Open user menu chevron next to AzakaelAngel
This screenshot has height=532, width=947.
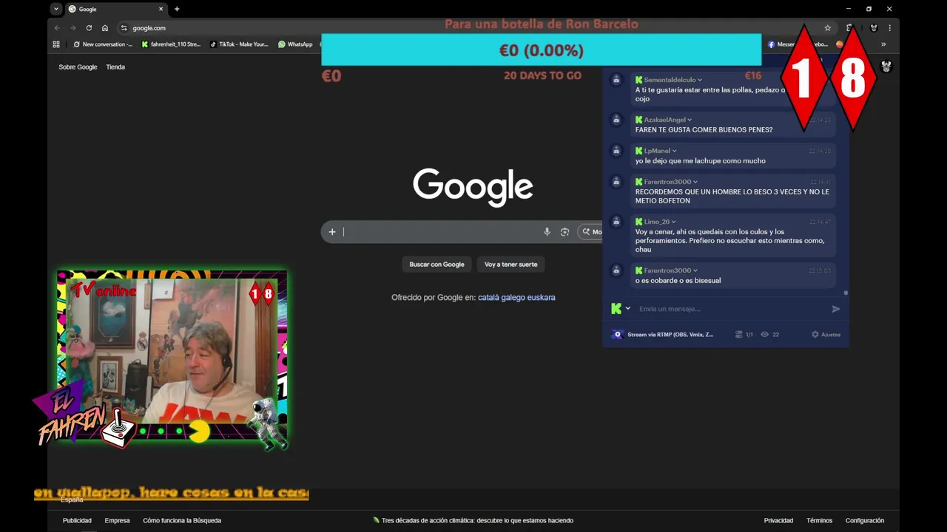pyautogui.click(x=690, y=120)
